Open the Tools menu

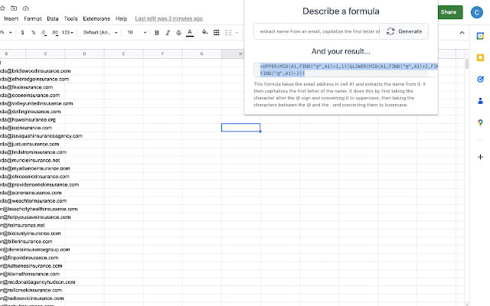[70, 18]
